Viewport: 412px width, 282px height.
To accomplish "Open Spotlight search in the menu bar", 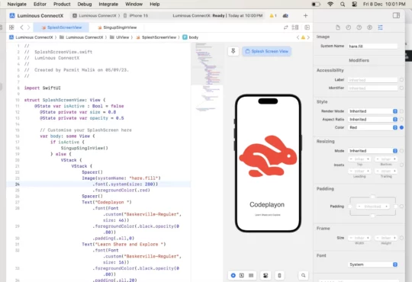I will pyautogui.click(x=343, y=5).
